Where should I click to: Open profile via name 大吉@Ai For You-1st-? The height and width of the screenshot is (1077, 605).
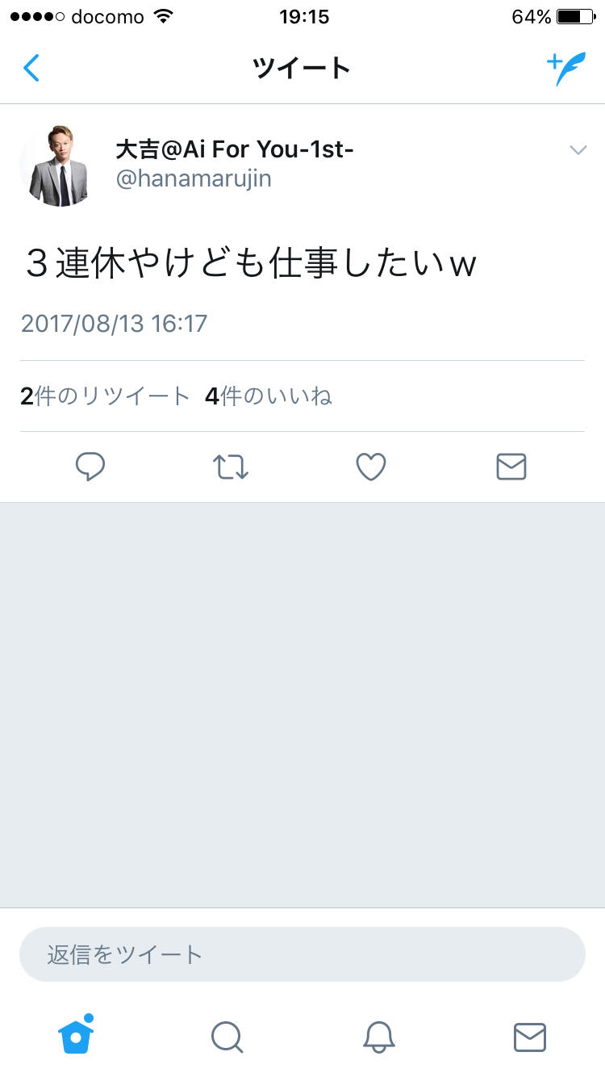coord(236,149)
